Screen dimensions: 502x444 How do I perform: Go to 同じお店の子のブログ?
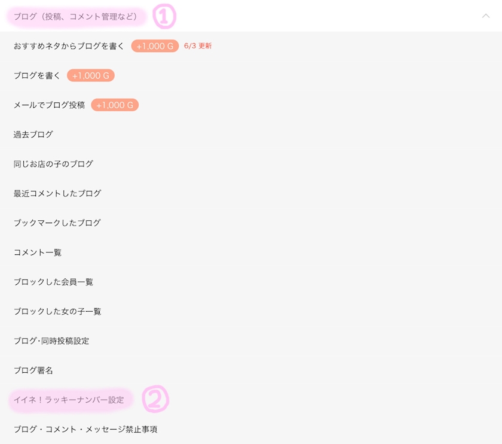(x=53, y=163)
